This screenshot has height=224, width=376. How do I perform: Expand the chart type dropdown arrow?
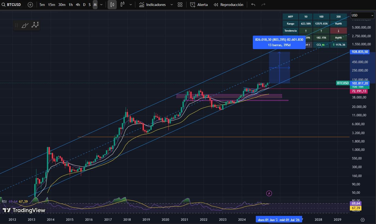point(131,5)
